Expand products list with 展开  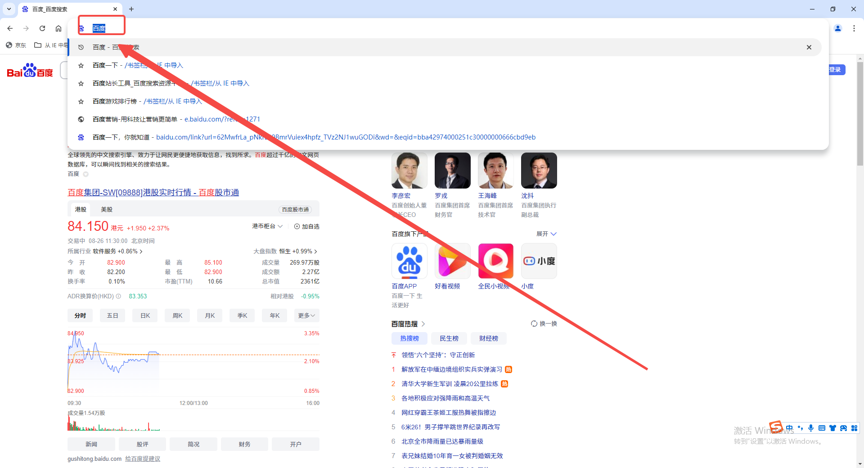point(546,234)
